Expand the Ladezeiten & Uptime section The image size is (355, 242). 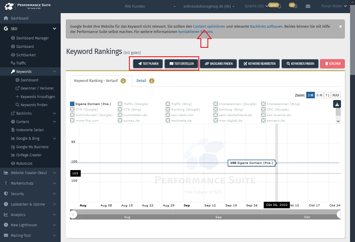tap(54, 204)
